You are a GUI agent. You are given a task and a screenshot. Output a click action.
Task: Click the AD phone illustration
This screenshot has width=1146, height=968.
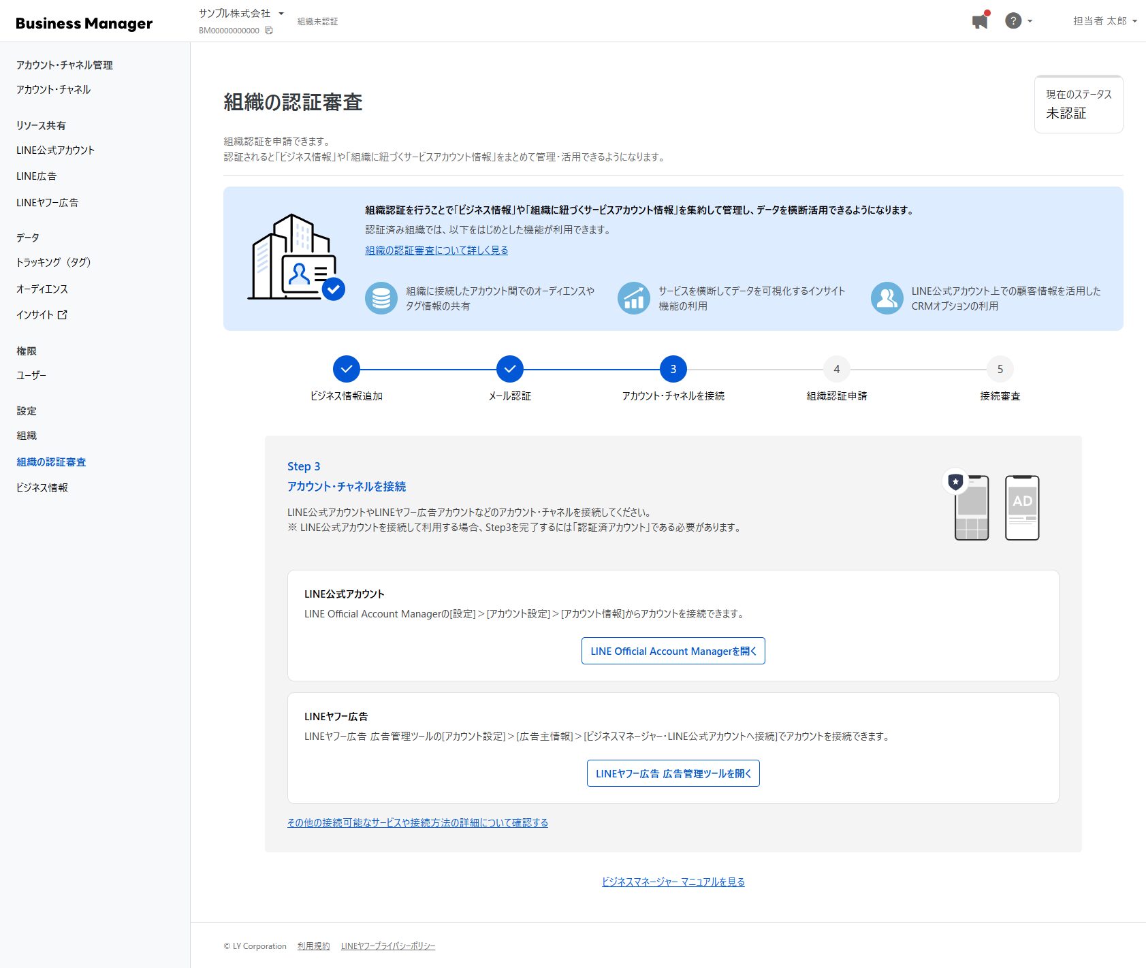[x=1022, y=508]
